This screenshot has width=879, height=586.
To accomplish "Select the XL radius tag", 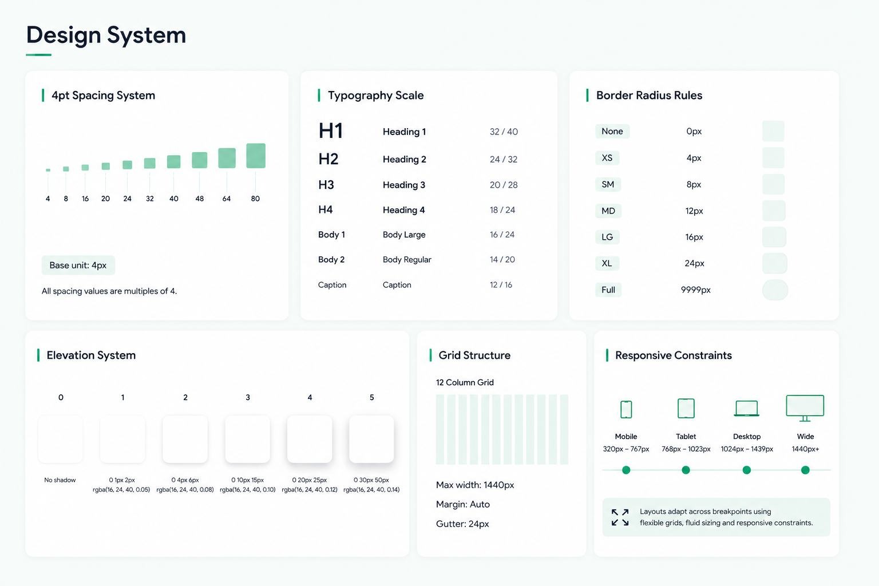I will click(x=607, y=263).
